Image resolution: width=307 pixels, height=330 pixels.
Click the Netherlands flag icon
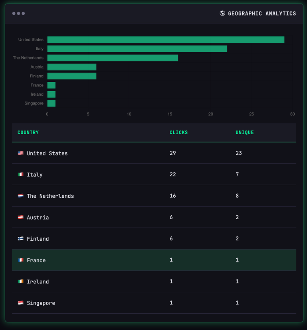coord(21,196)
